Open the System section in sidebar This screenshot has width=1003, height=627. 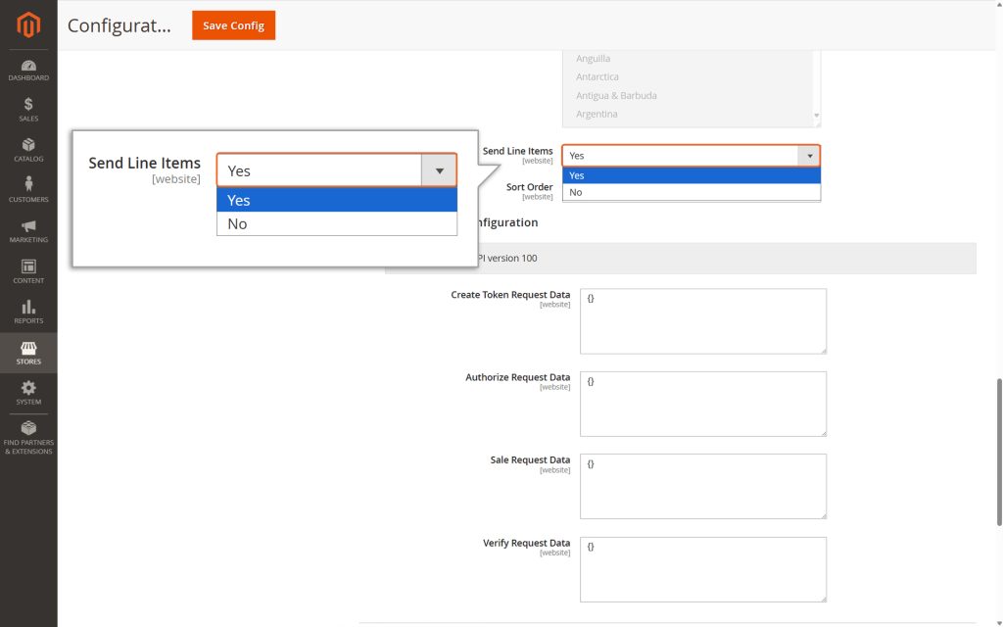[x=28, y=393]
